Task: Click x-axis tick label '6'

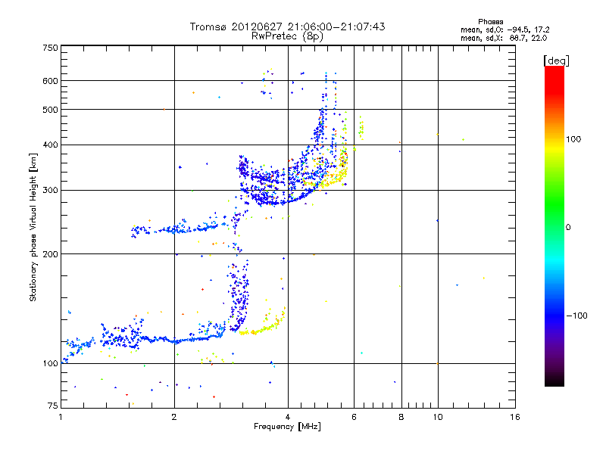Action: pos(354,417)
